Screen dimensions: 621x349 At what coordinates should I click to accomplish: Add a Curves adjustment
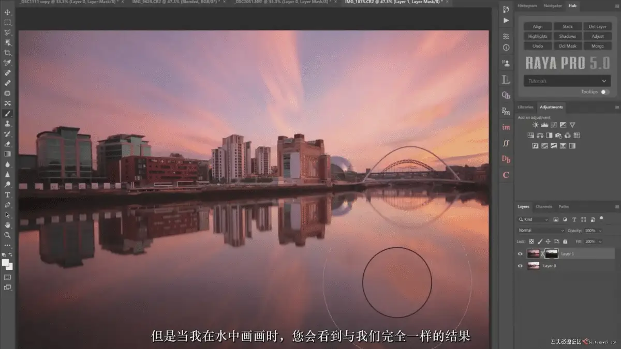point(554,125)
